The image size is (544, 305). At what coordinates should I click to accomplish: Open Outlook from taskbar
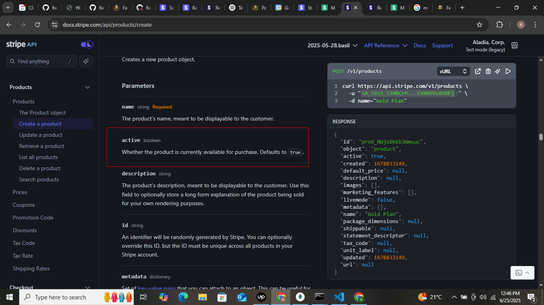pos(241,297)
